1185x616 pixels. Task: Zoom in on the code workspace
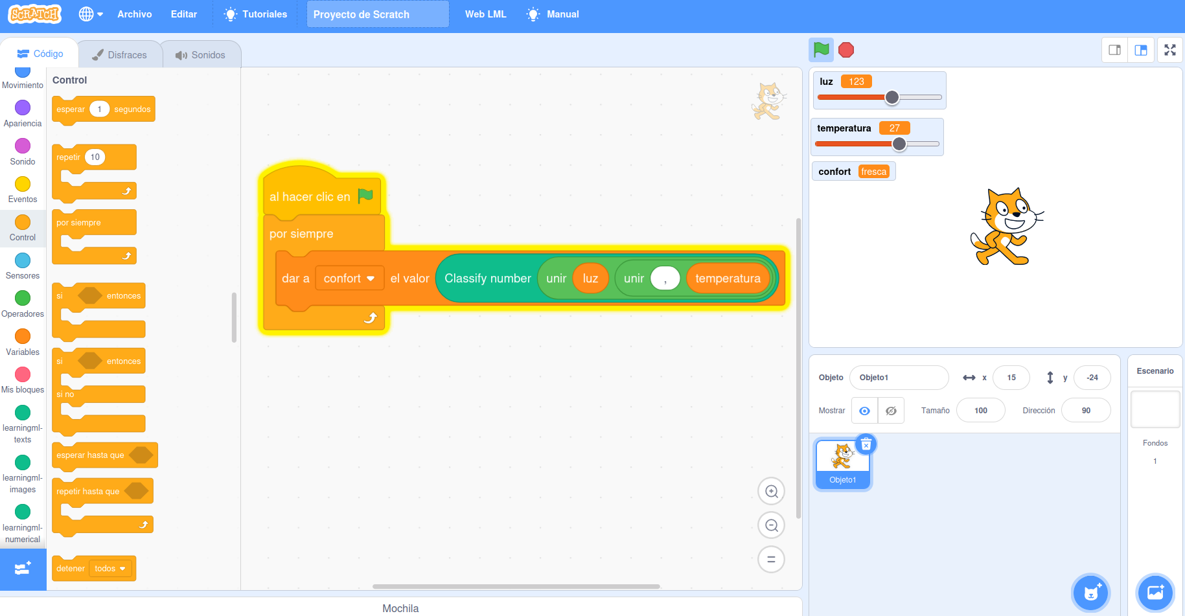coord(771,492)
